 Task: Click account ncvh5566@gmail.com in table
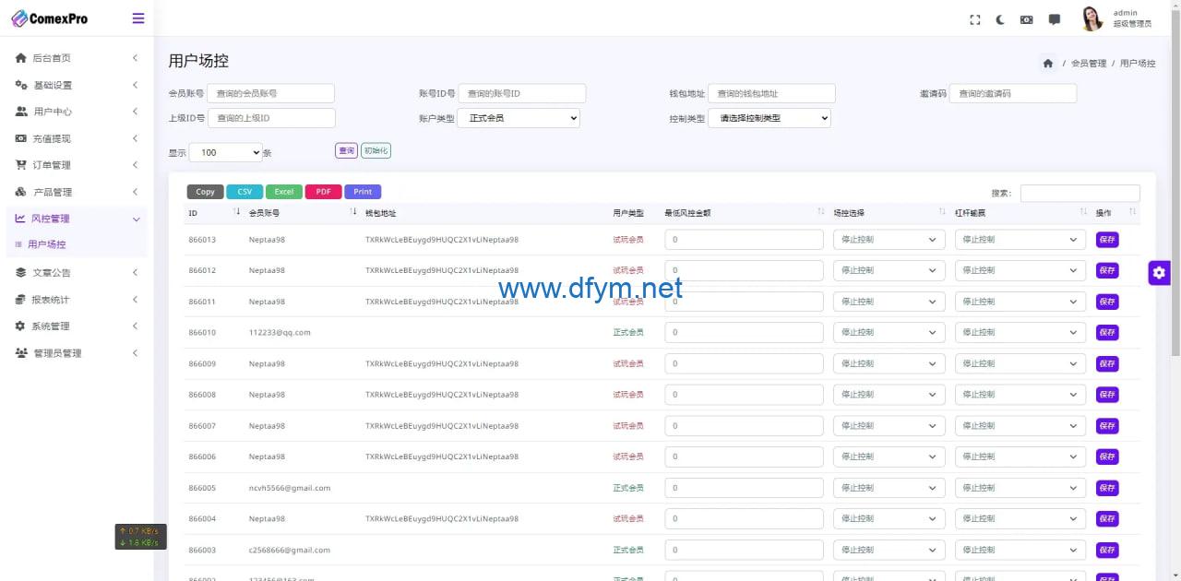(290, 488)
